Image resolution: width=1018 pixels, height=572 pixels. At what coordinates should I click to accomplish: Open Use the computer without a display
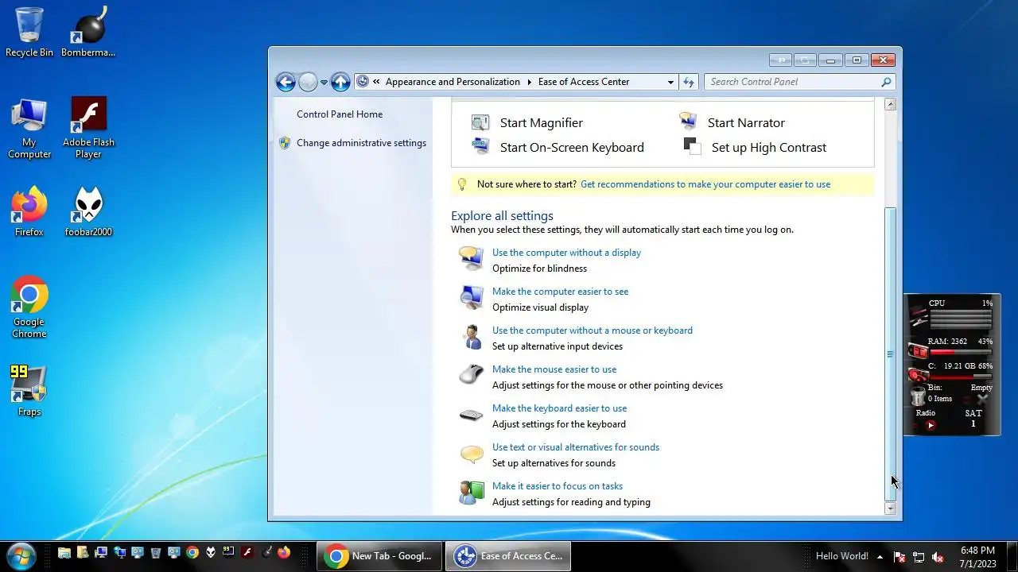pos(566,253)
